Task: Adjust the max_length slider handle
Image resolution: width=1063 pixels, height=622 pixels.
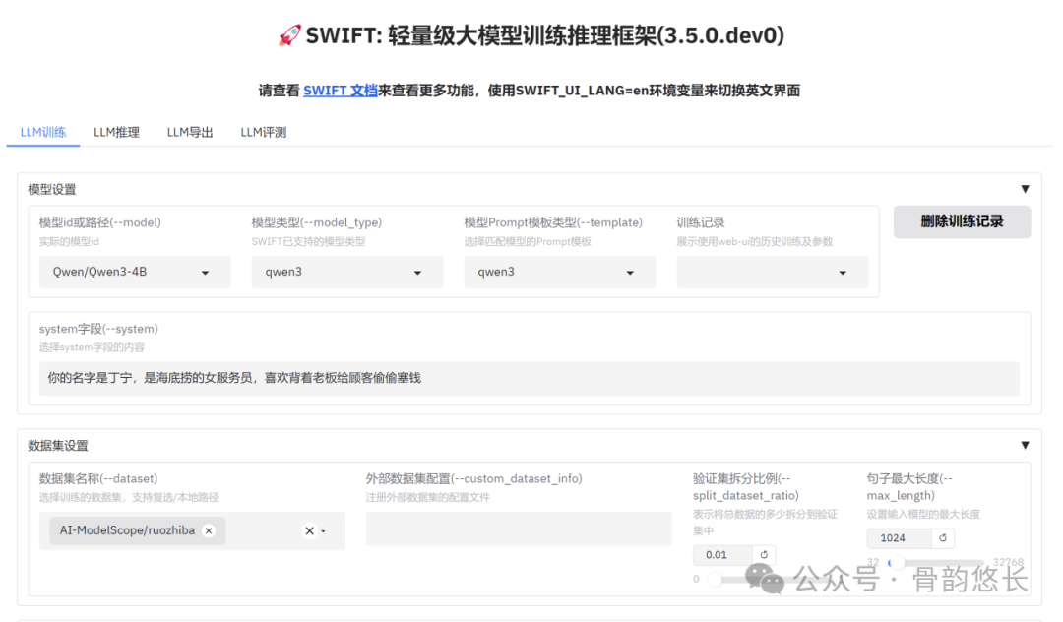Action: (897, 562)
